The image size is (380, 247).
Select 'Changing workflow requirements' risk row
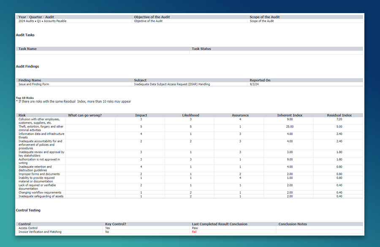pos(189,193)
